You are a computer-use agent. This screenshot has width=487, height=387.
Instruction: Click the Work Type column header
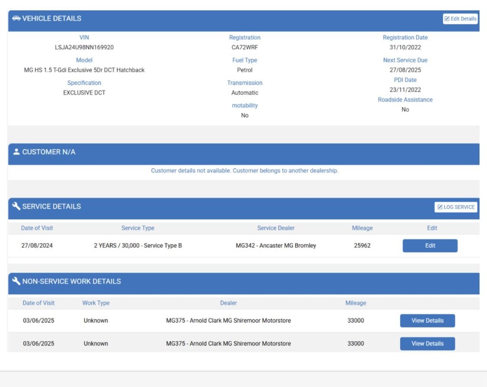click(96, 303)
